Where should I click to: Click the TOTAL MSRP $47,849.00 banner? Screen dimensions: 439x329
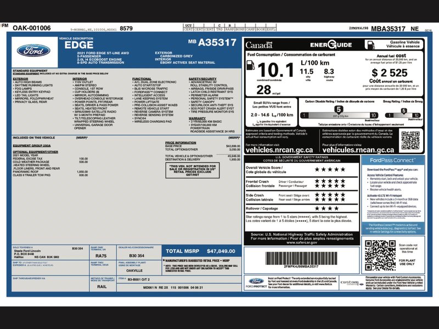(201, 251)
